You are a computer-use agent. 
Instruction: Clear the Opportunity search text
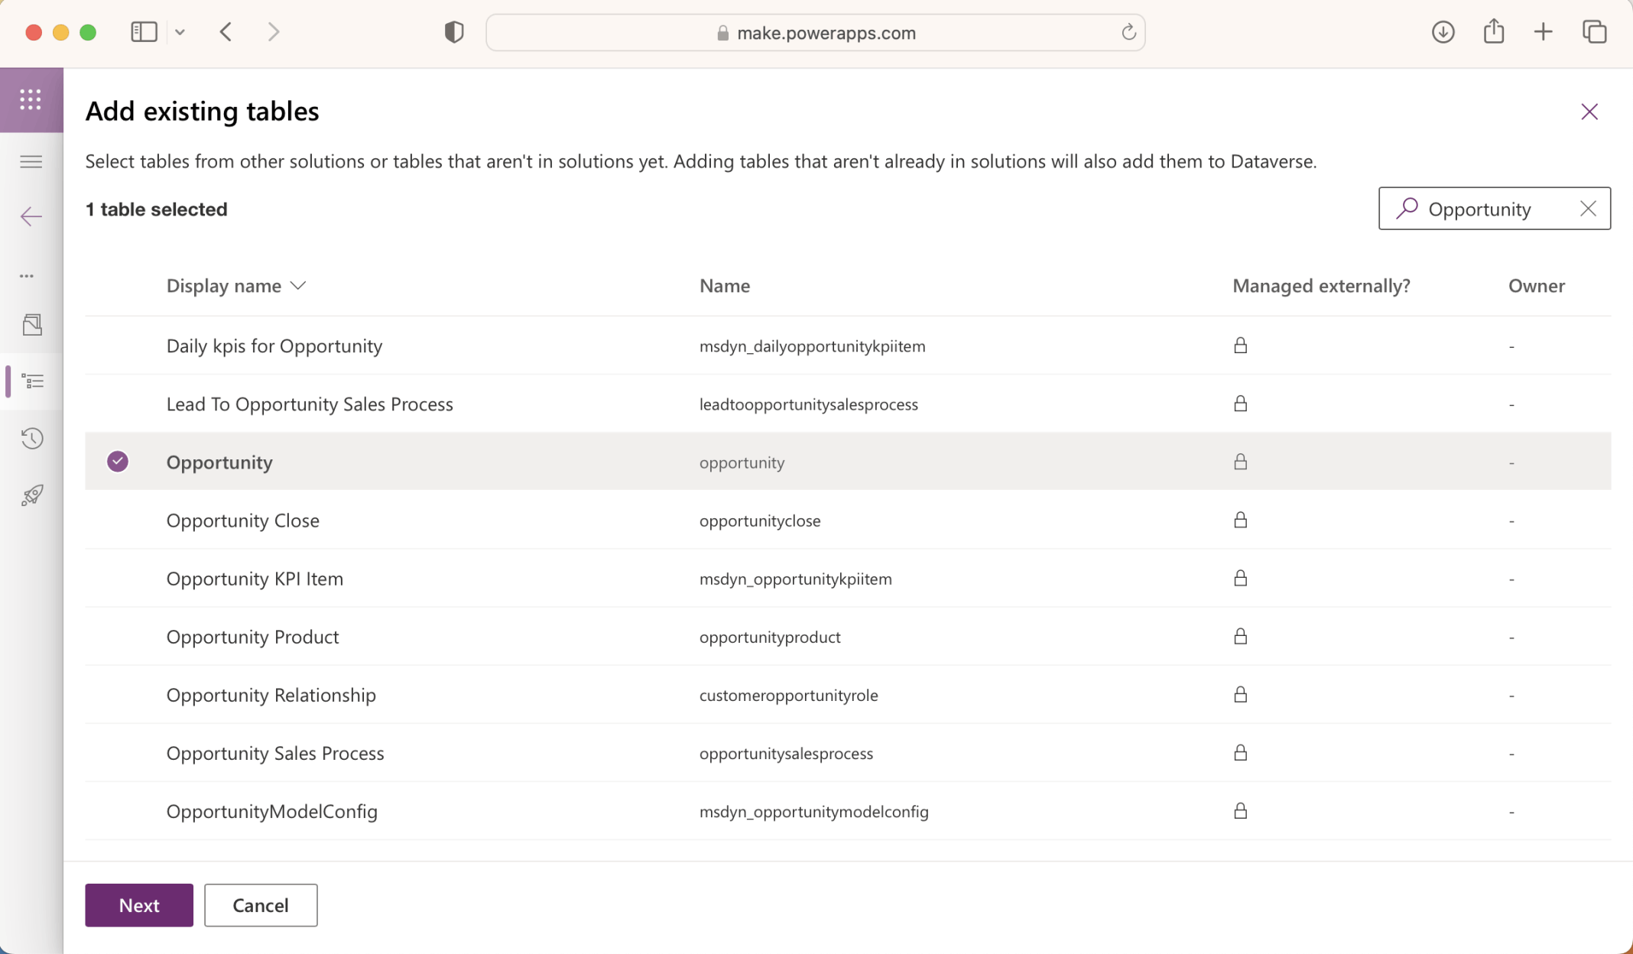tap(1588, 209)
